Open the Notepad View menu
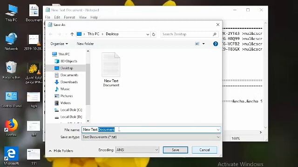The image size is (298, 167). [x=83, y=18]
